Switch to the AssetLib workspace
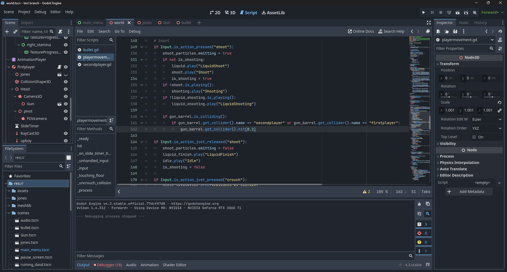Screen dimensions: 507x272 tap(273, 13)
